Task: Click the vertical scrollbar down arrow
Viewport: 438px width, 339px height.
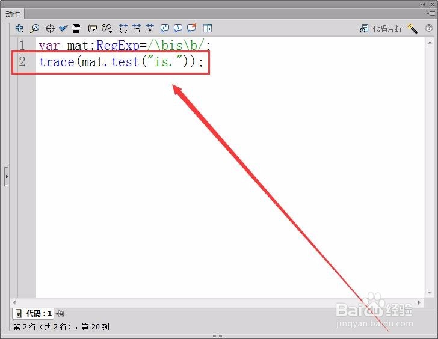Action: [430, 292]
